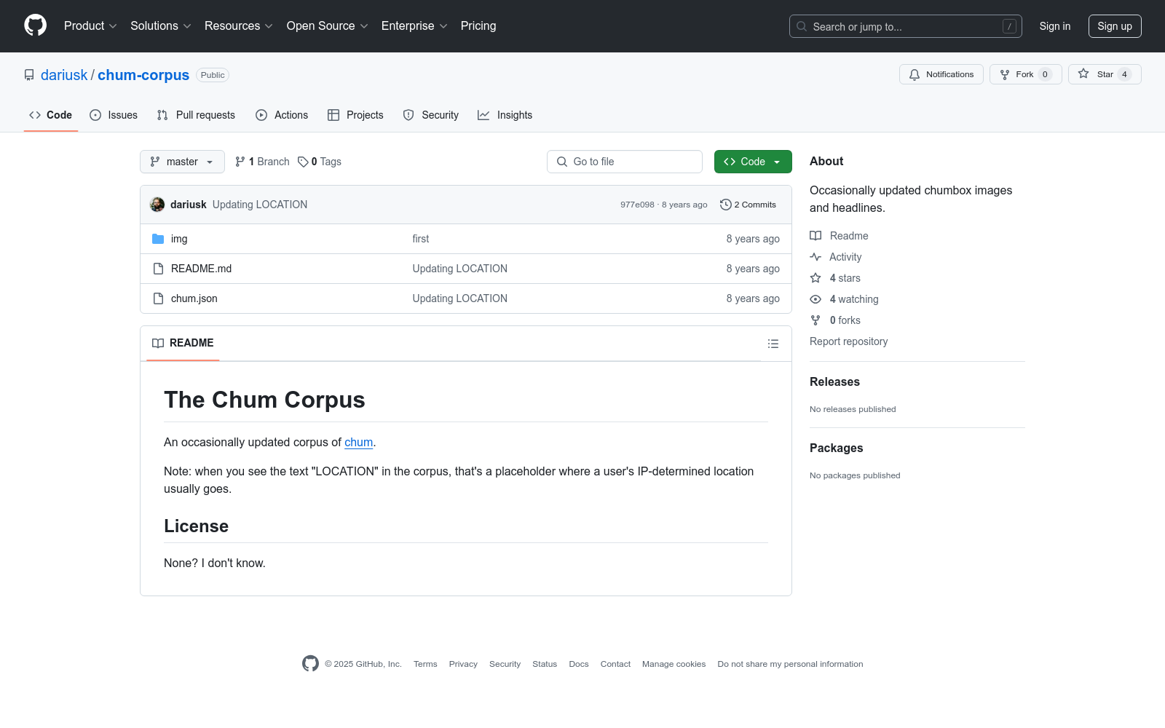Open the Insights tab
This screenshot has height=728, width=1165.
point(505,115)
